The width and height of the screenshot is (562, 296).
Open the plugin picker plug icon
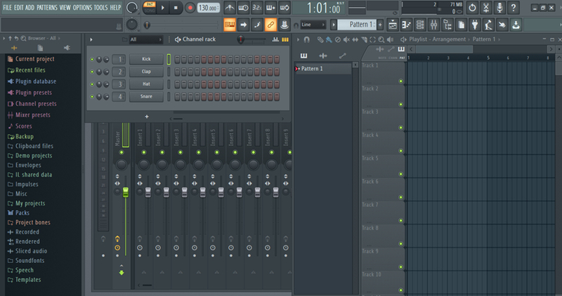[475, 25]
